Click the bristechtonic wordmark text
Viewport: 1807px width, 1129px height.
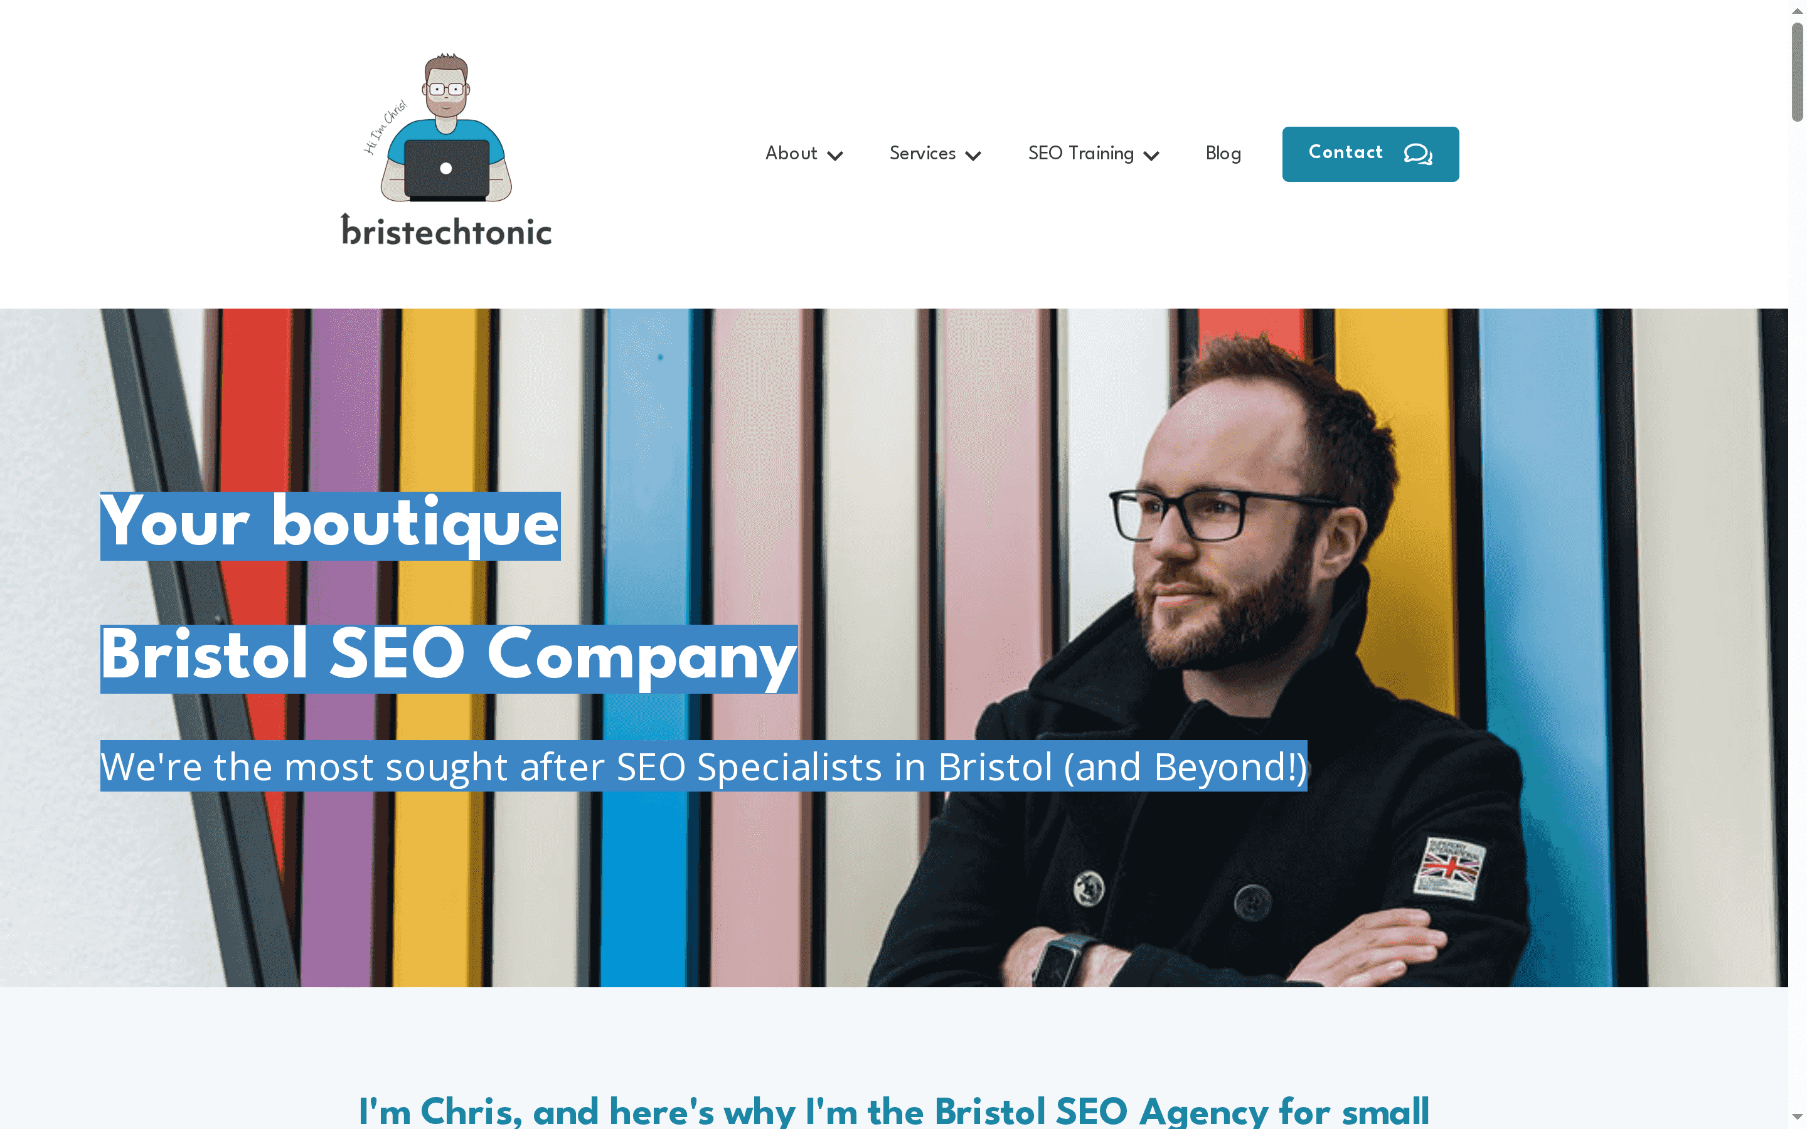click(447, 231)
